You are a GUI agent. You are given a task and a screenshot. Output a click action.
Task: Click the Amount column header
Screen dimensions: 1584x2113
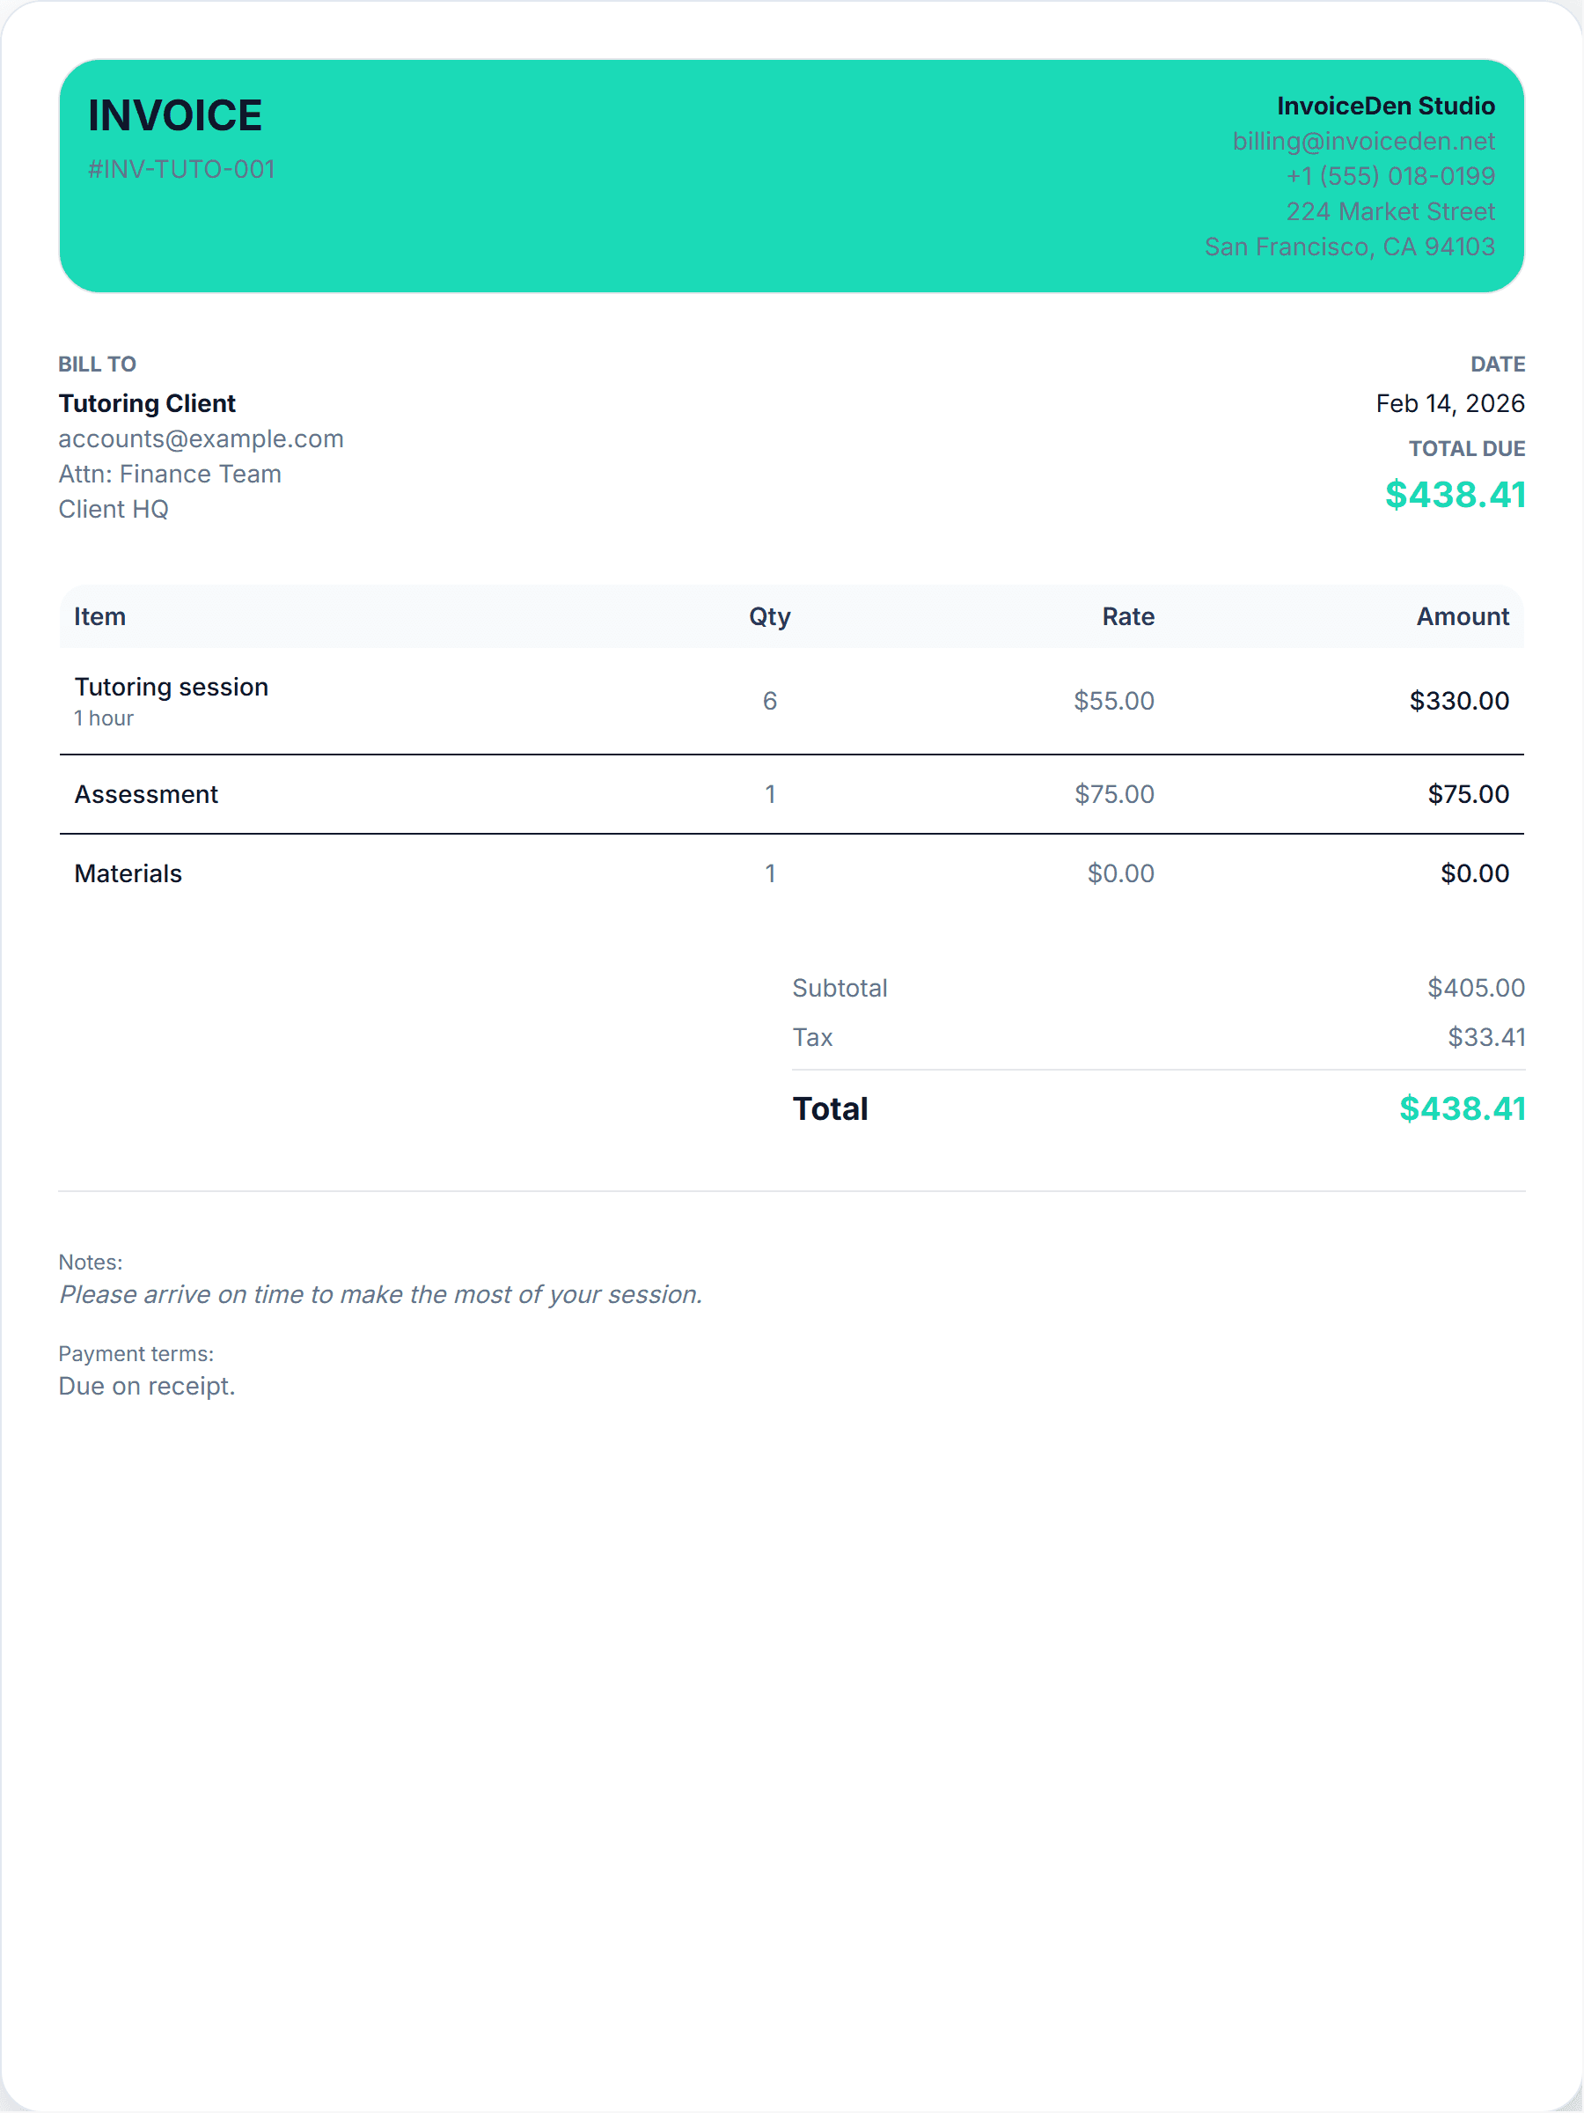click(1462, 617)
